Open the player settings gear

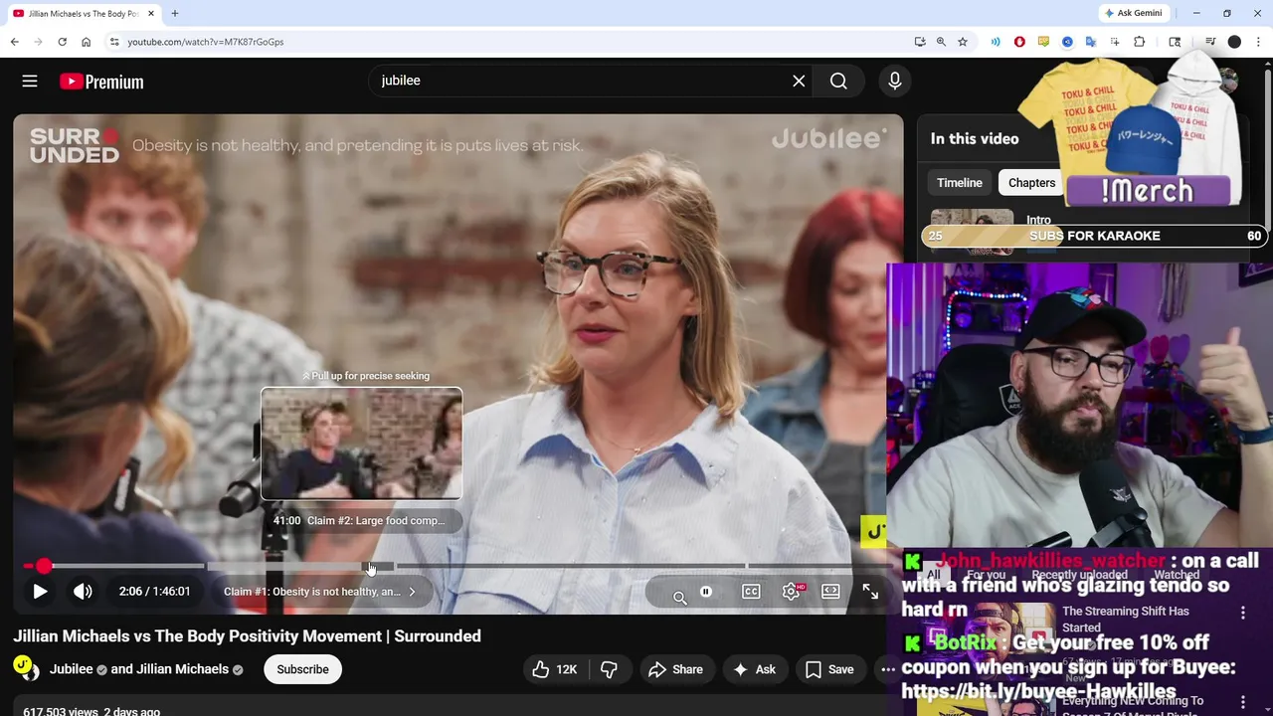[x=791, y=592]
